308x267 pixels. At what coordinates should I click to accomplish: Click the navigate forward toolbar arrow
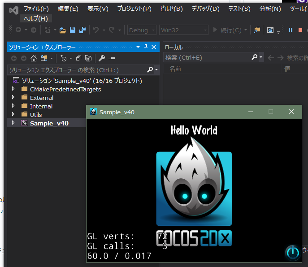(x=34, y=30)
